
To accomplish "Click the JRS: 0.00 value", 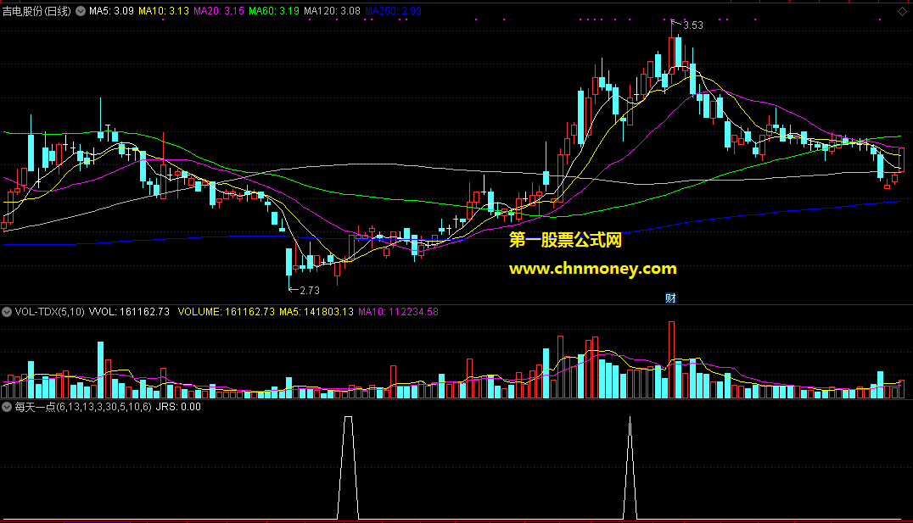I will 178,407.
